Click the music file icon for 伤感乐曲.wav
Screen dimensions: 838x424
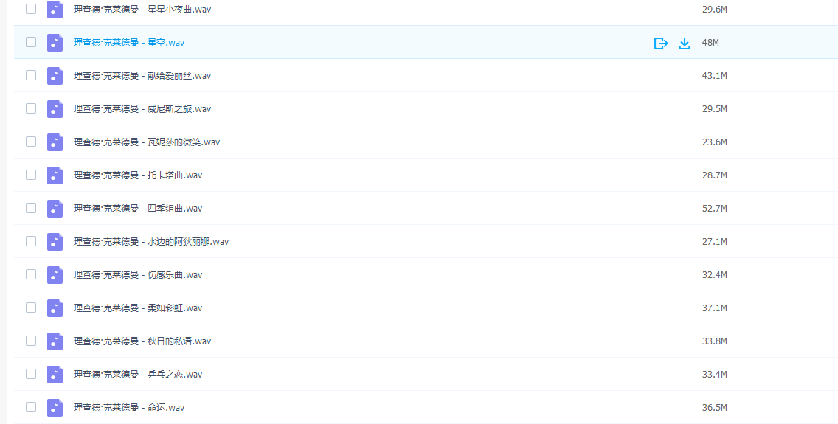tap(55, 274)
